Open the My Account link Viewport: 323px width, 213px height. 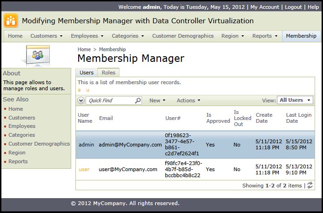click(x=265, y=7)
